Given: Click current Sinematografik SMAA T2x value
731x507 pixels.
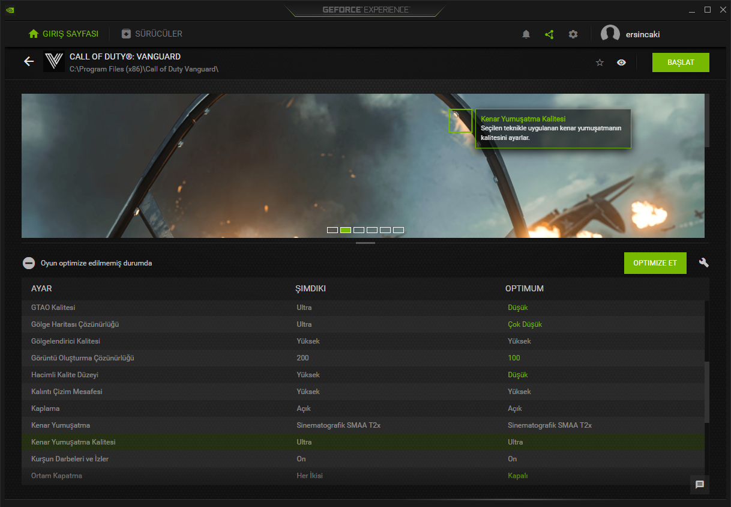Looking at the screenshot, I should pos(338,425).
